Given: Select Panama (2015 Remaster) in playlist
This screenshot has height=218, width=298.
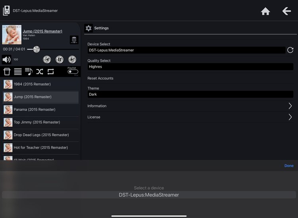Looking at the screenshot, I should [x=35, y=110].
